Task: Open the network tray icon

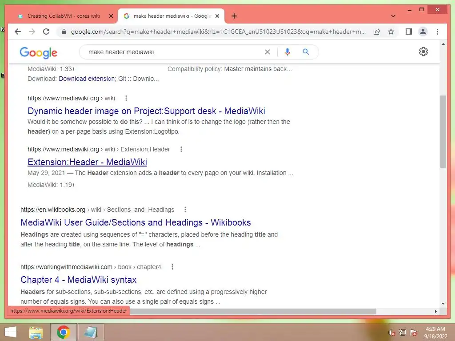Action: pos(402,332)
